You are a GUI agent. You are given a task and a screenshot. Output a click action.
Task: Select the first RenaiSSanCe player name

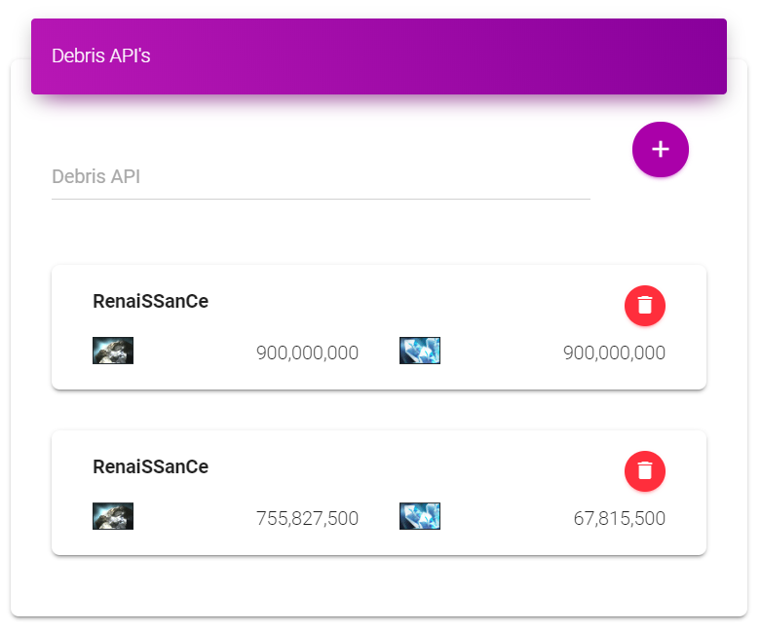[150, 301]
